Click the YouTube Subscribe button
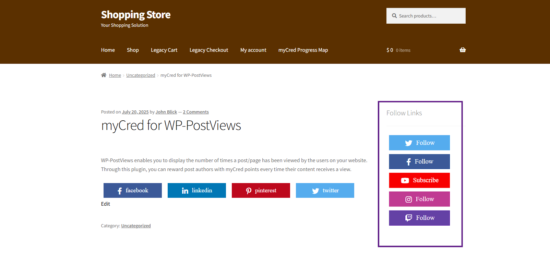This screenshot has width=550, height=253. 419,180
